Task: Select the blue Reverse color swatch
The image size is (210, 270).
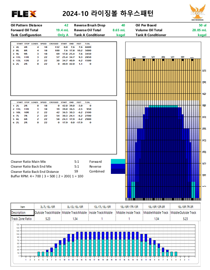Action: pos(118,166)
